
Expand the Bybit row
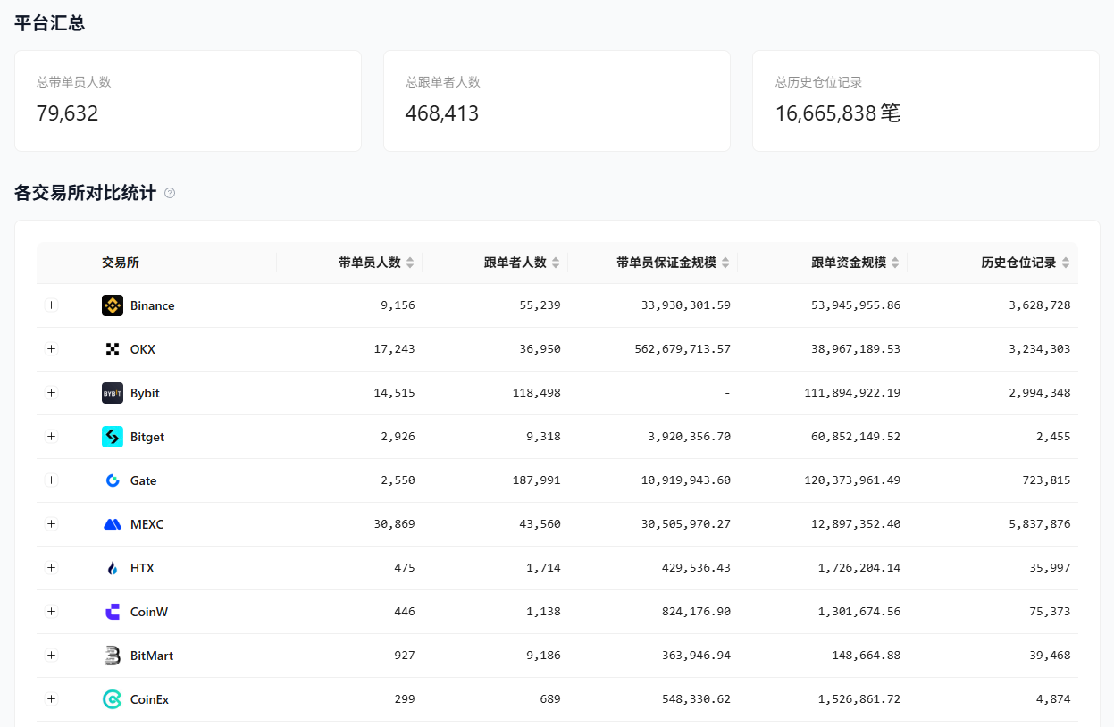click(x=51, y=393)
